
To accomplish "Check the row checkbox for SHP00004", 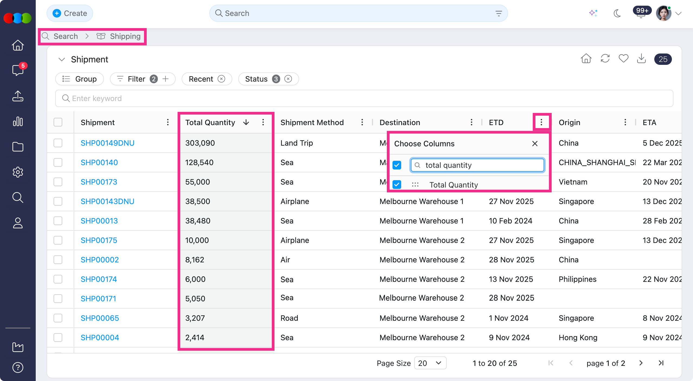I will (x=58, y=337).
